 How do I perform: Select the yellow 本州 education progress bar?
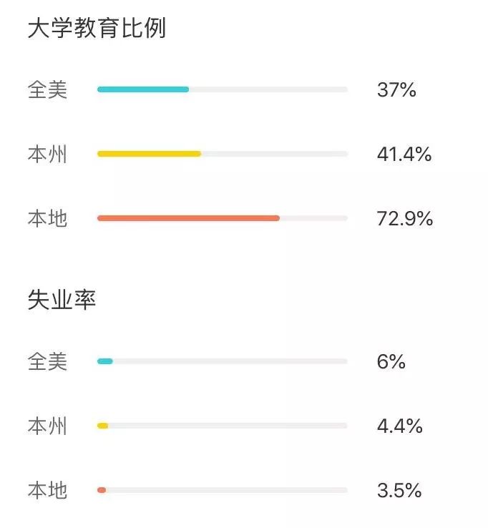(223, 154)
